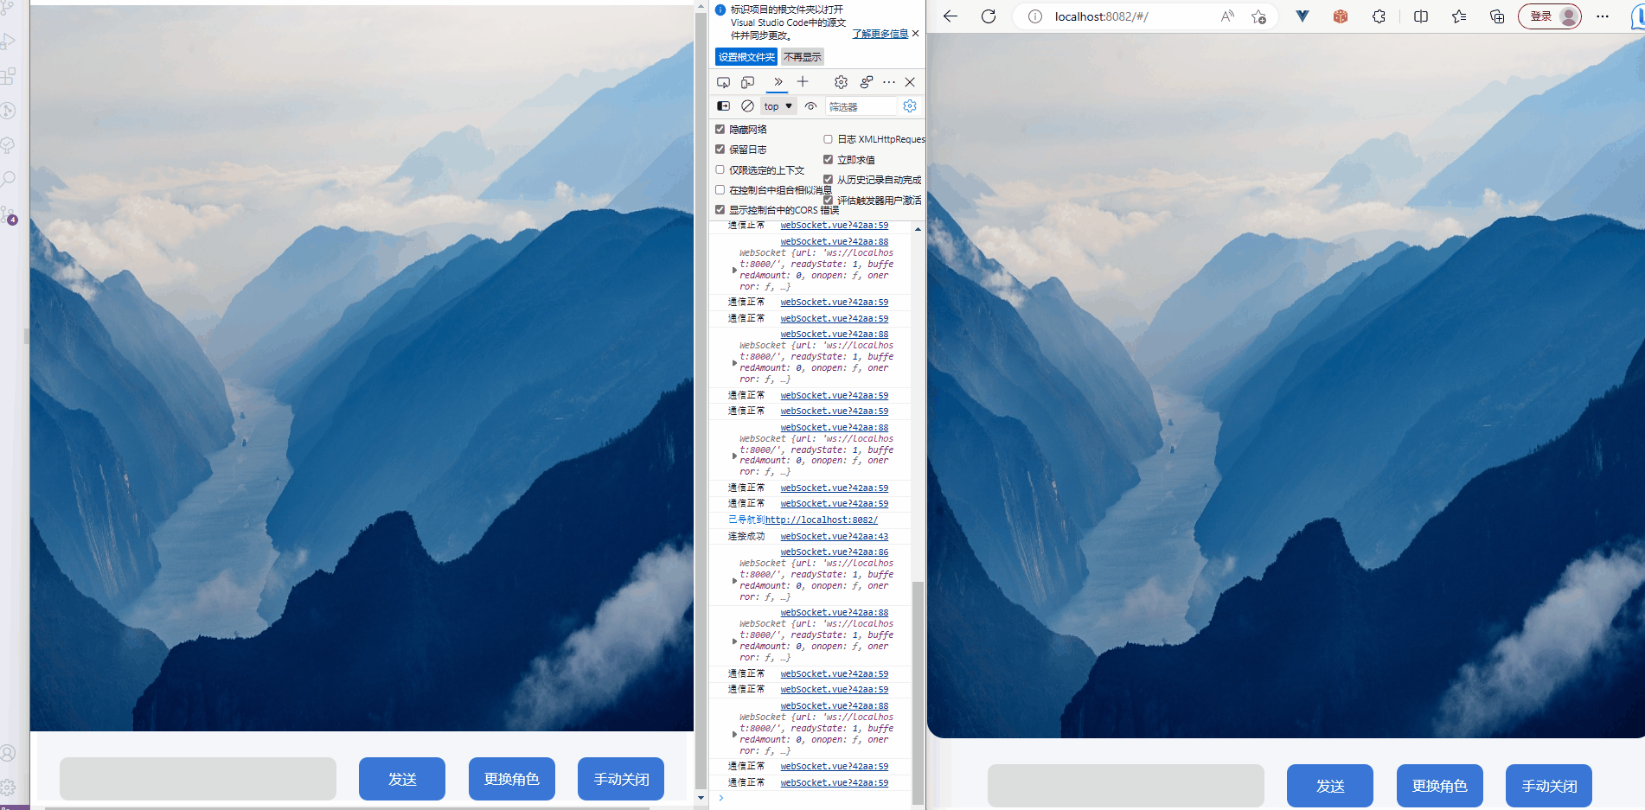Open the Extensions icon in Edge toolbar
The width and height of the screenshot is (1645, 810).
click(x=1379, y=16)
